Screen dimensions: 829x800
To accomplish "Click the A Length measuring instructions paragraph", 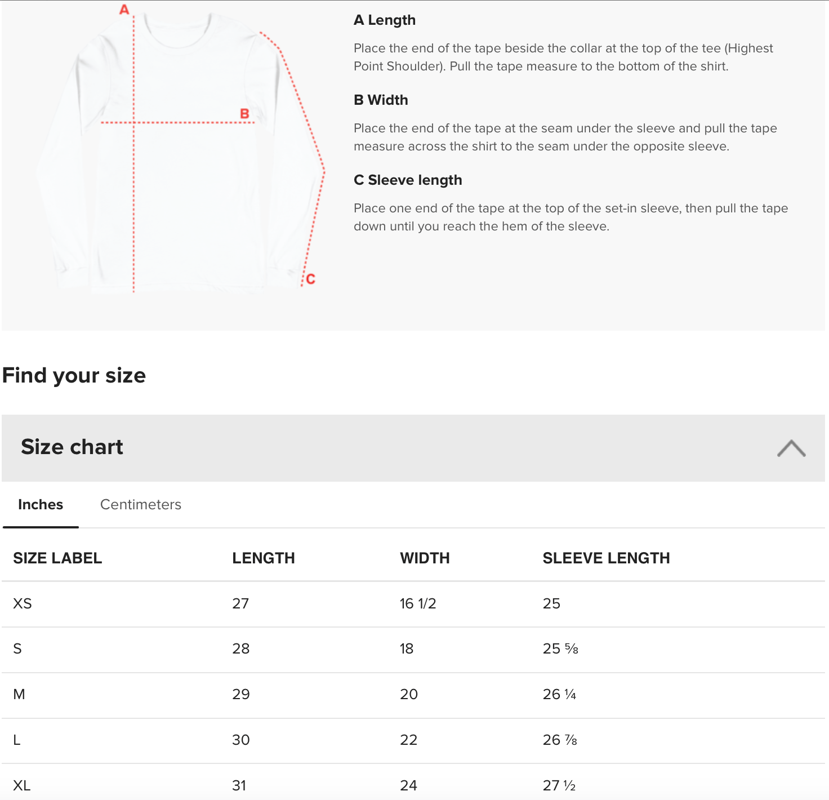I will tap(563, 57).
